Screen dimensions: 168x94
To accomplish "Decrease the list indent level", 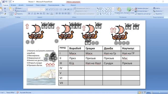I will [x=65, y=9].
